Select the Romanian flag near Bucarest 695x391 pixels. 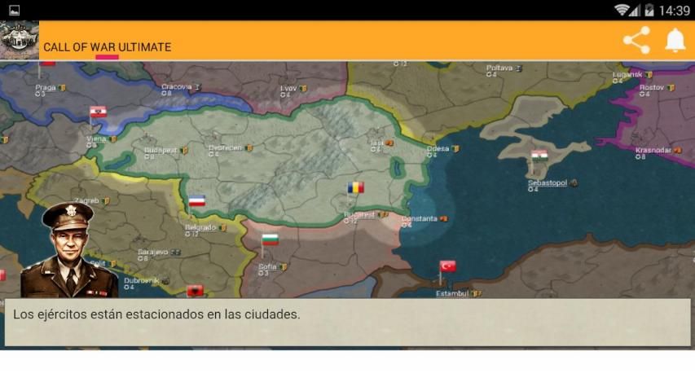pyautogui.click(x=355, y=188)
